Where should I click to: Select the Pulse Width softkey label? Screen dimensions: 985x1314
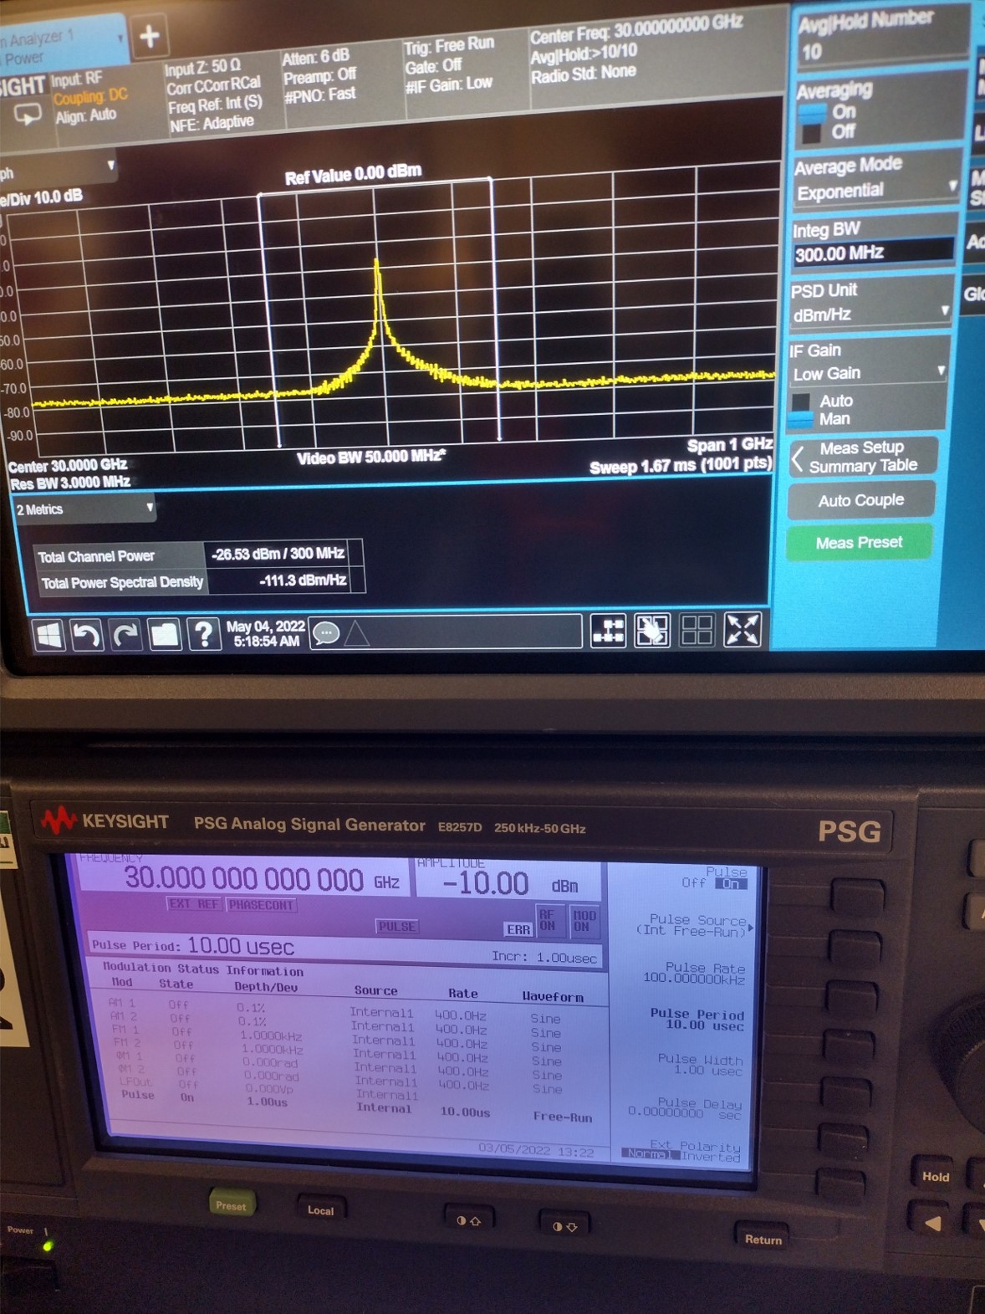700,1064
